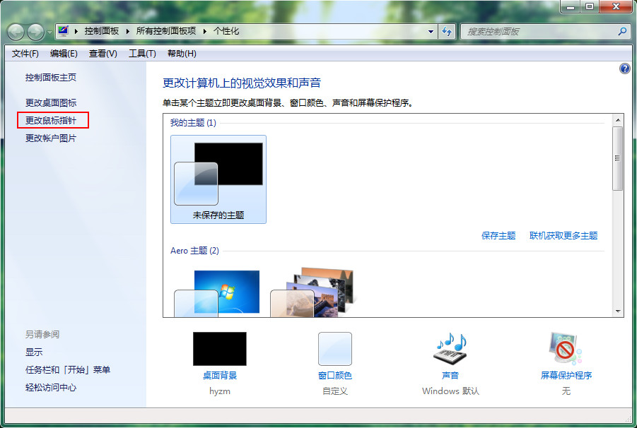Select the 未保存的主题 theme thumbnail
637x428 pixels.
point(218,179)
